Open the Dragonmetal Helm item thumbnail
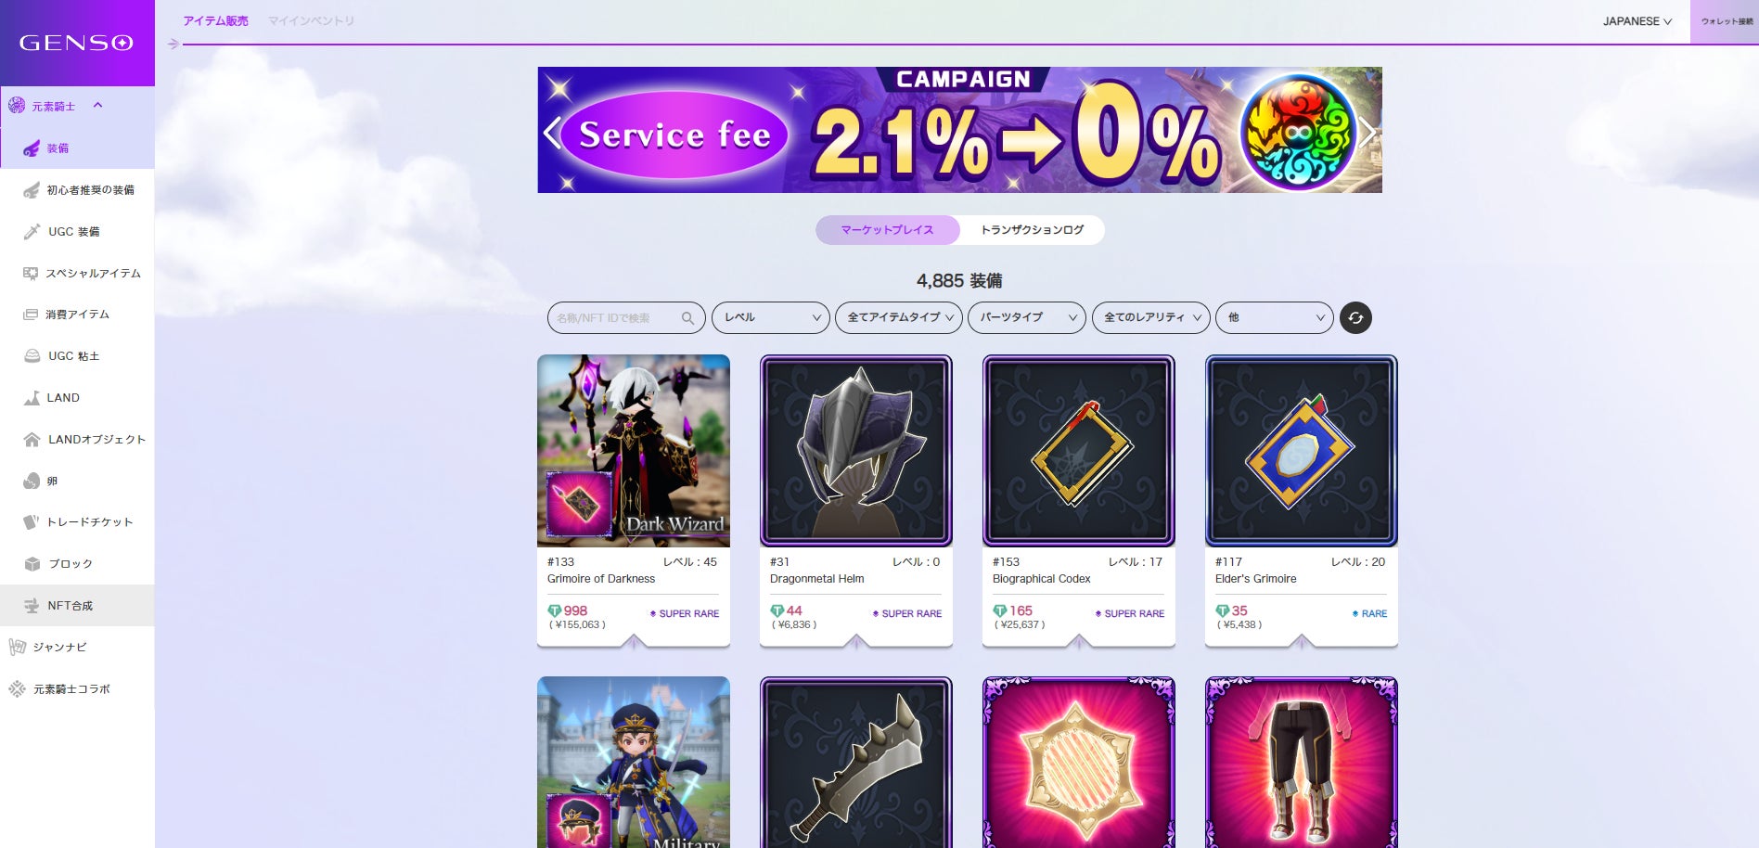Viewport: 1759px width, 848px height. click(x=856, y=451)
